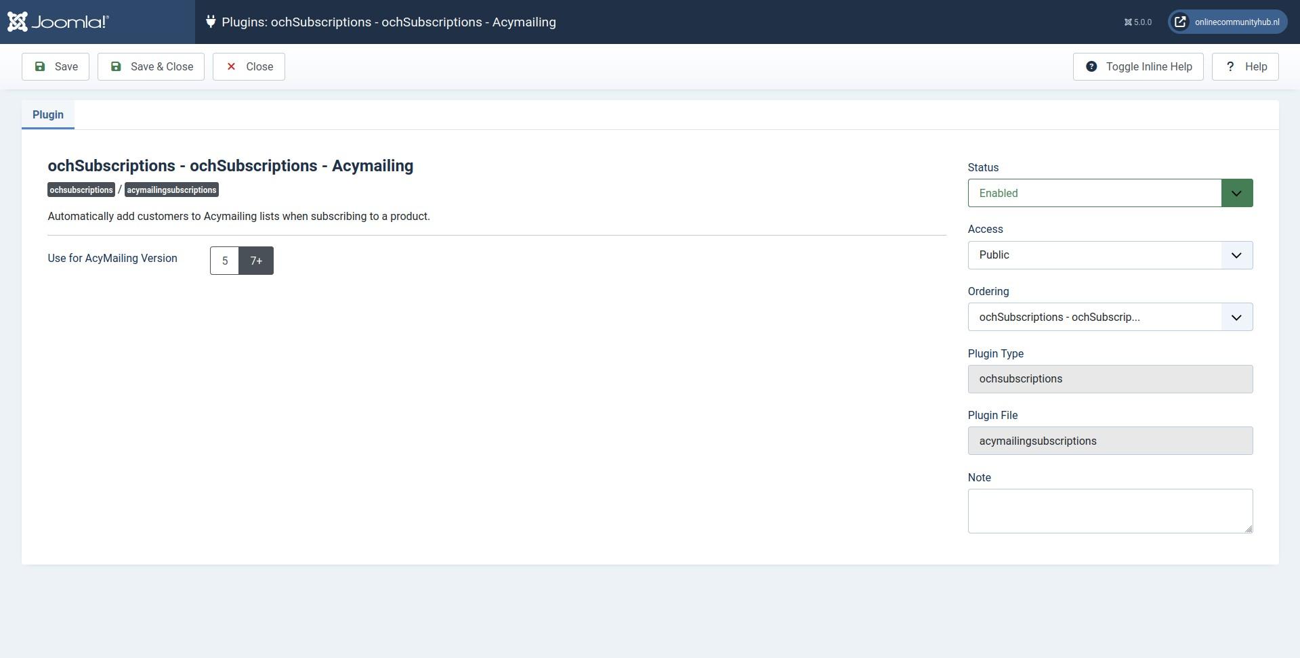Click the Save & Close button
Image resolution: width=1300 pixels, height=658 pixels.
151,66
